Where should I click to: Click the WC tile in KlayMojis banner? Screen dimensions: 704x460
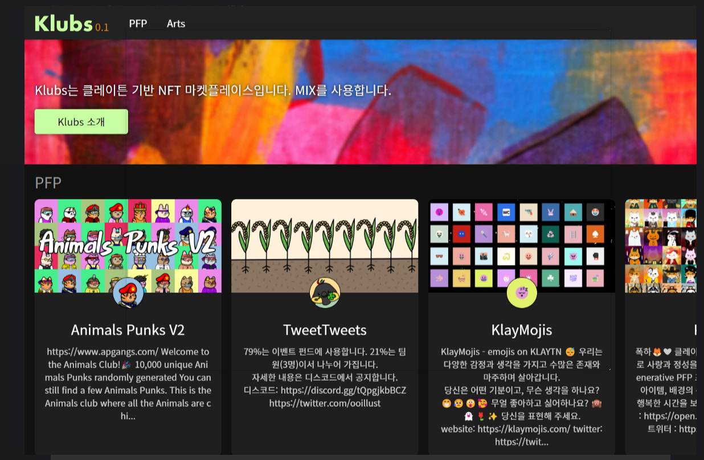pos(506,213)
